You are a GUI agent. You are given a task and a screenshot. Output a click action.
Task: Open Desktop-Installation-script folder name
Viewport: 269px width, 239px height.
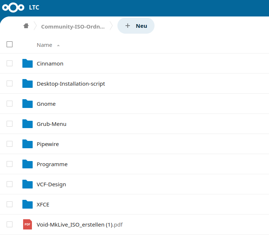[71, 84]
